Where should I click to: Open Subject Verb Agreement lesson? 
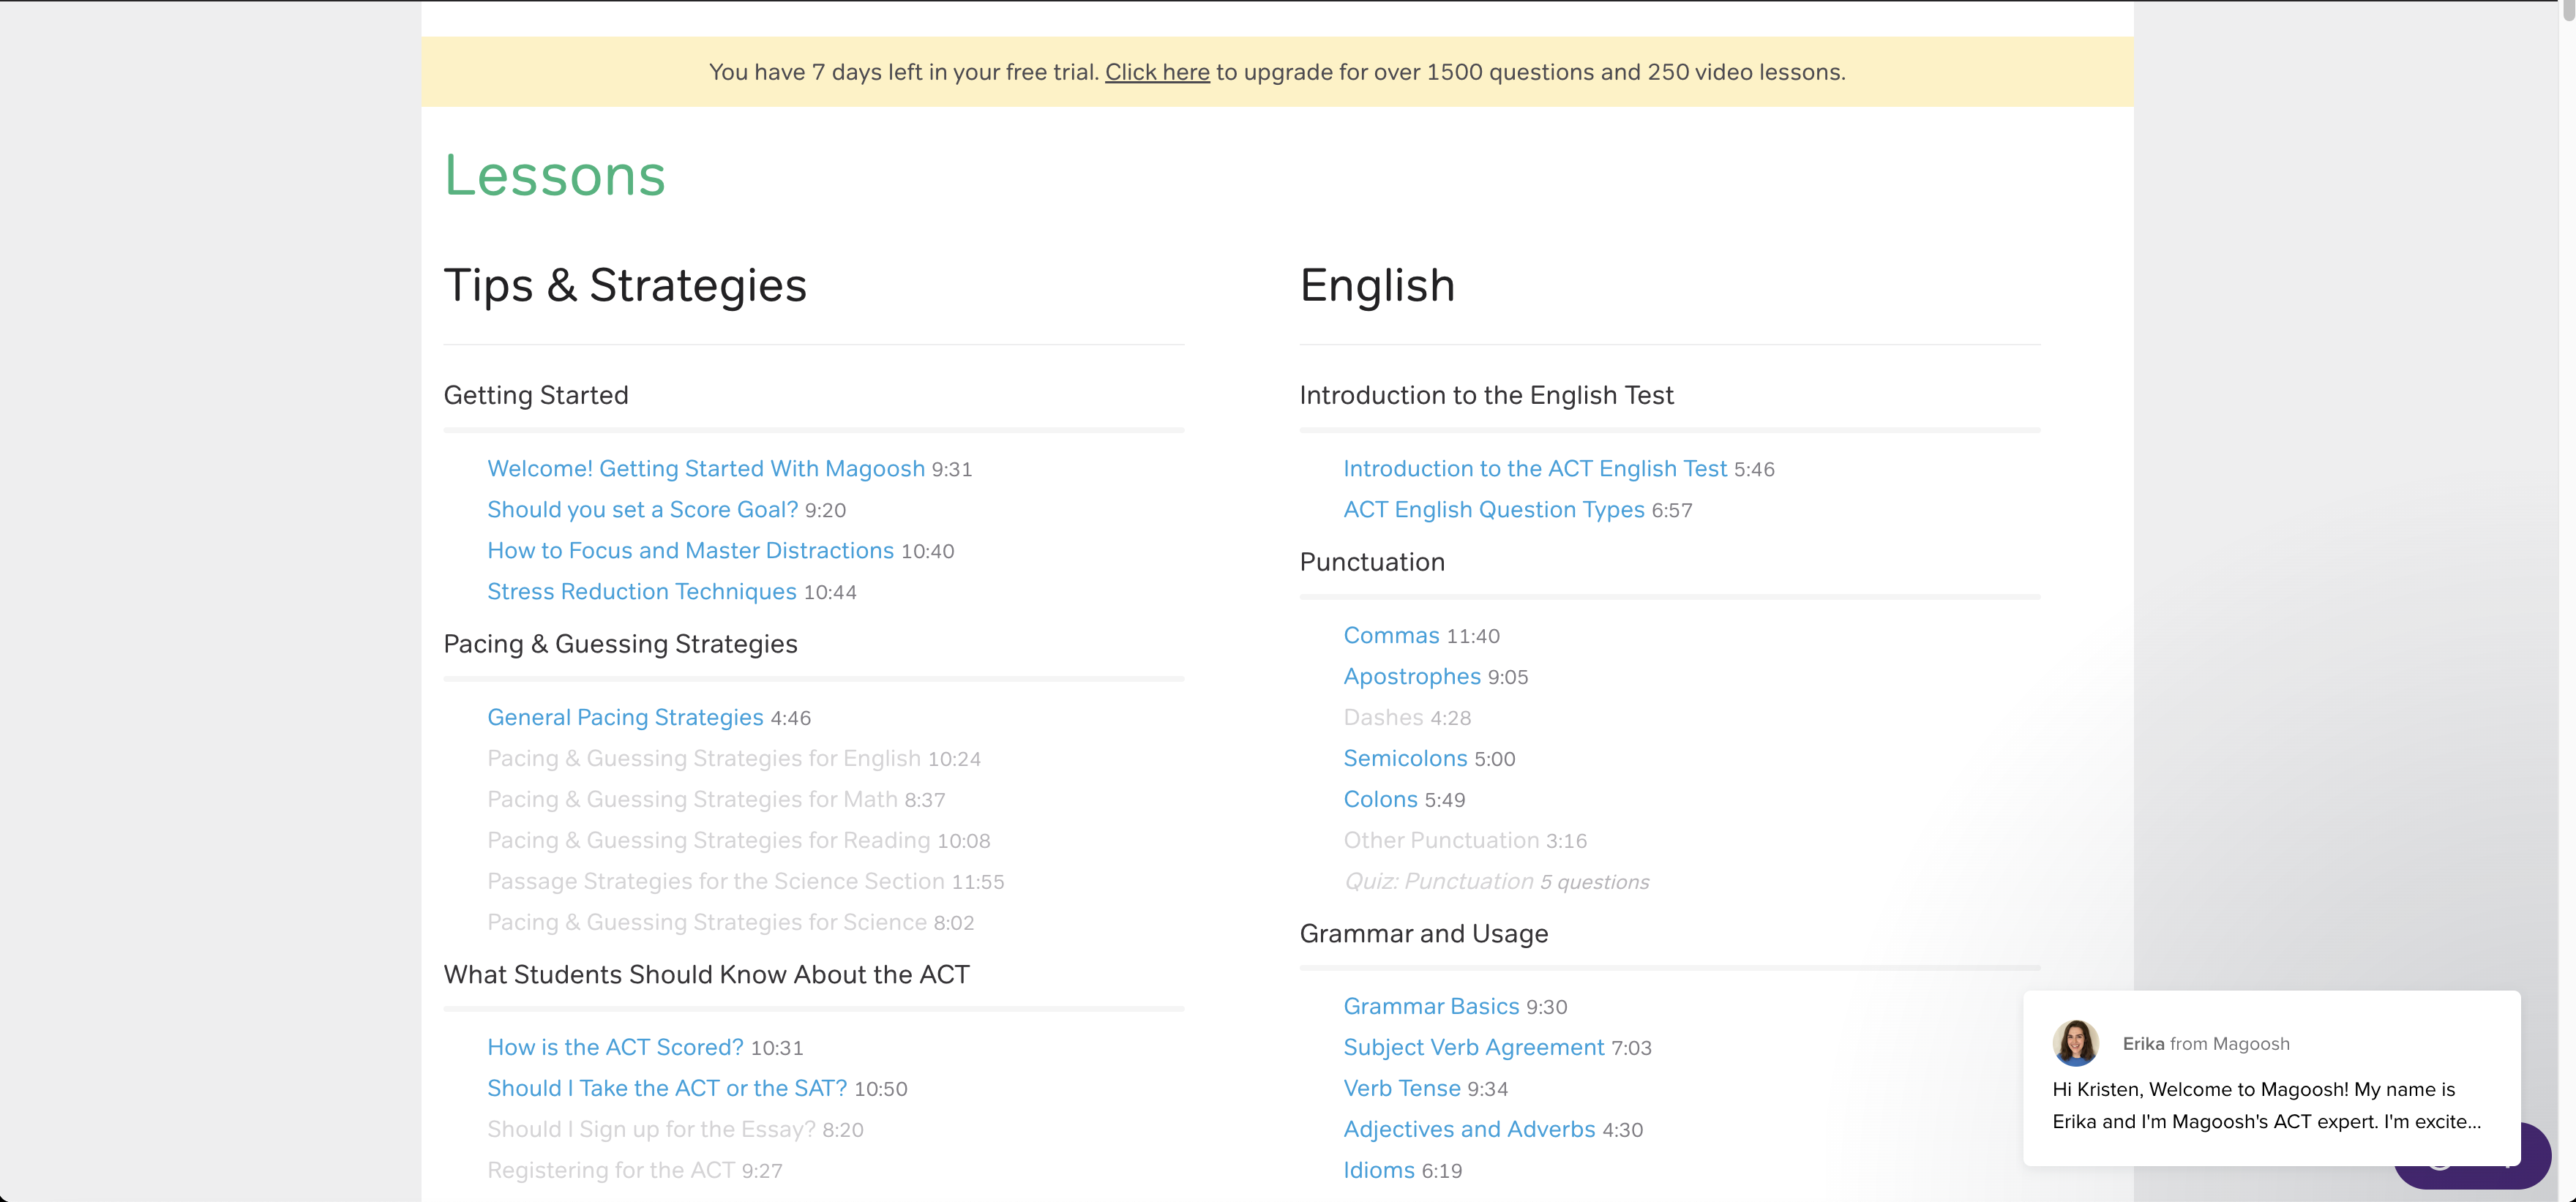[1473, 1047]
